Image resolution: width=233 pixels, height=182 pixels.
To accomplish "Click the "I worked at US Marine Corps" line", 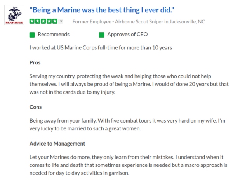I will click(x=101, y=48).
